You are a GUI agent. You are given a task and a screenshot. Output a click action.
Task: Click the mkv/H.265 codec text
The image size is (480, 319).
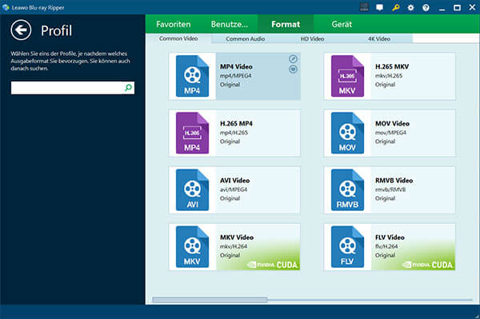(389, 75)
